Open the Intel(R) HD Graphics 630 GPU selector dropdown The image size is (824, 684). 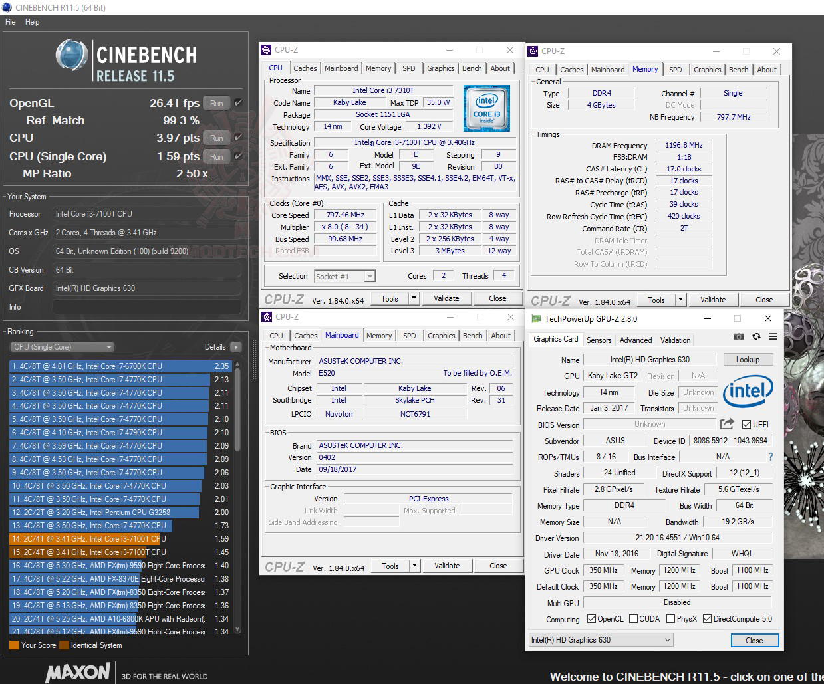601,640
